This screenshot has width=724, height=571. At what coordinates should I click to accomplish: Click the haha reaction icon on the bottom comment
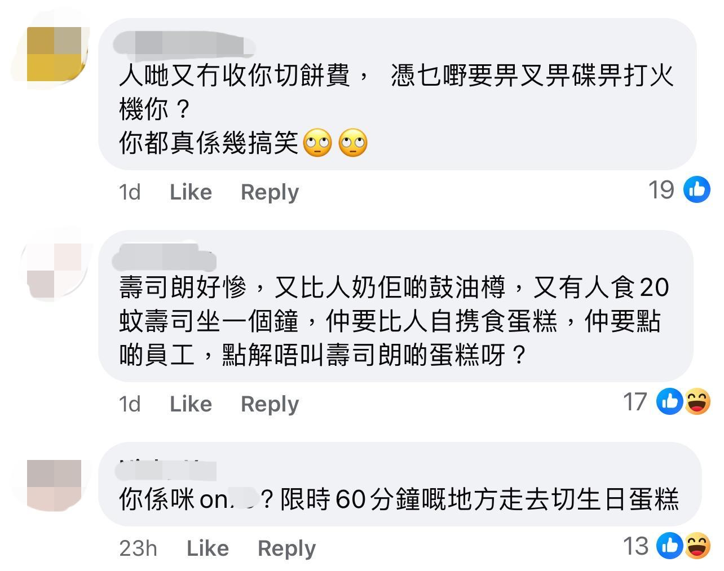(697, 546)
